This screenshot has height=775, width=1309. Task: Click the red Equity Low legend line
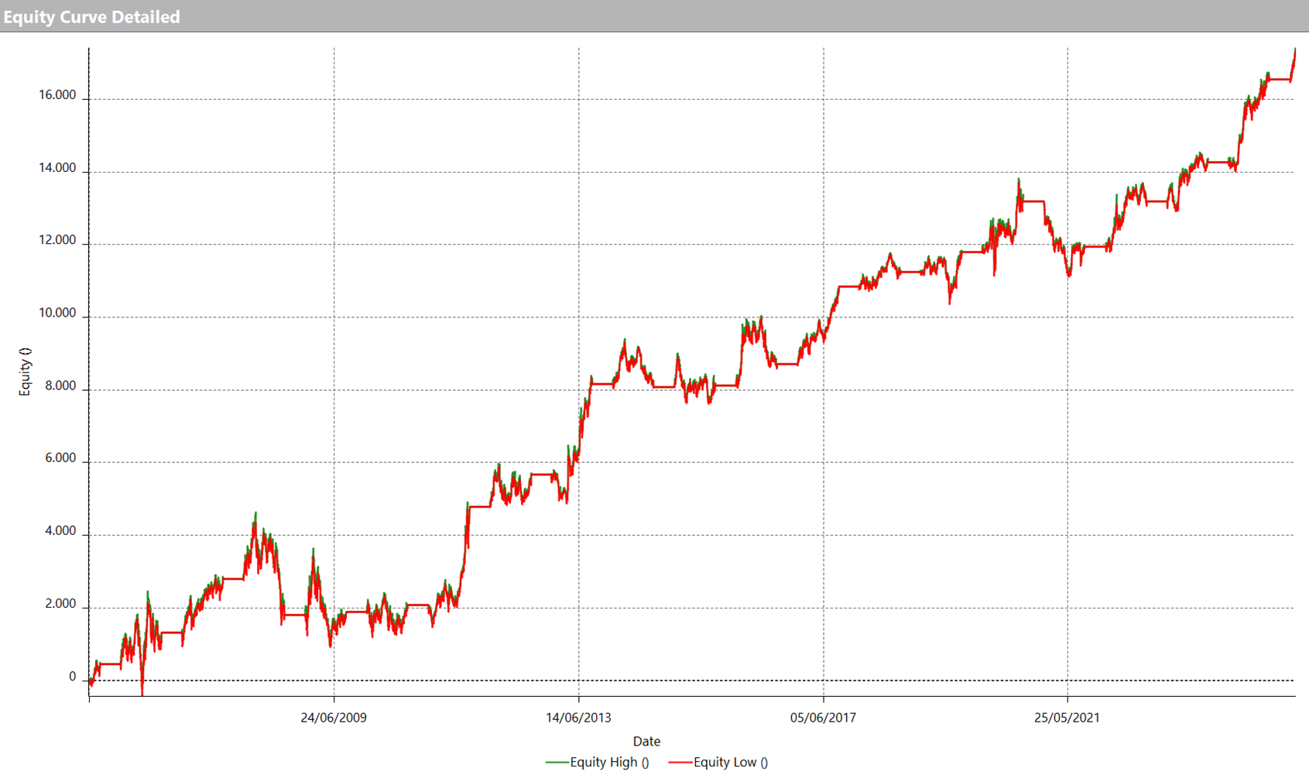[x=680, y=763]
